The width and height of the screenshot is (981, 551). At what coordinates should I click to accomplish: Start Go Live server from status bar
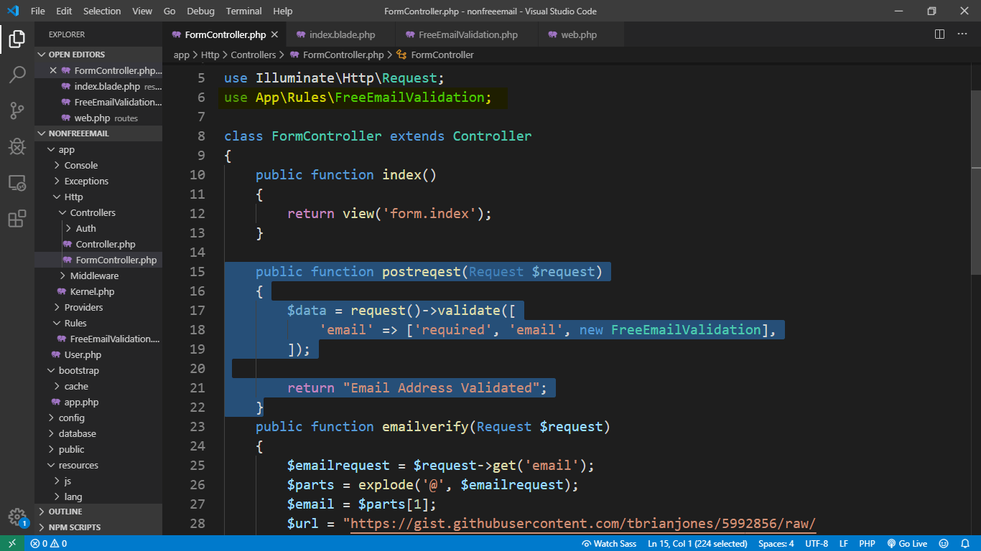coord(907,544)
